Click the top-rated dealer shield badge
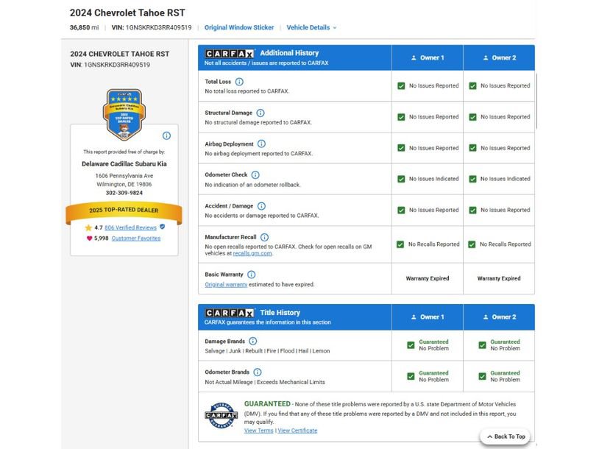 [x=124, y=115]
